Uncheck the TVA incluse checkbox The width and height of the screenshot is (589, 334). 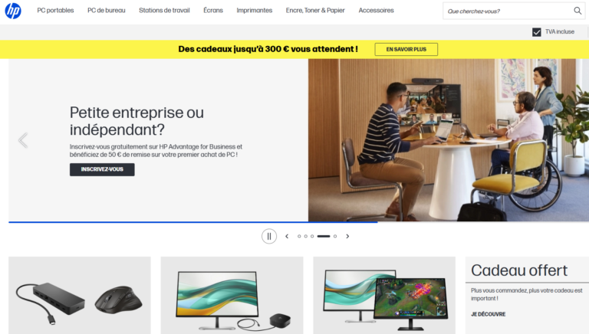click(536, 32)
